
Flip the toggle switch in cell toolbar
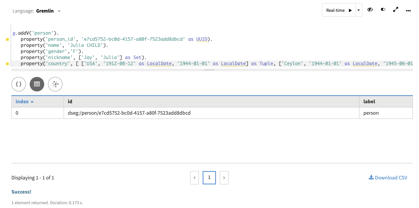coord(383,10)
